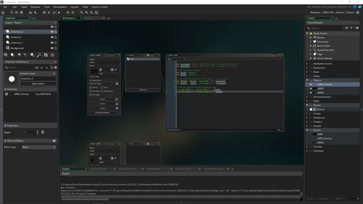Image resolution: width=363 pixels, height=204 pixels.
Task: Zoom out the workspace via toolbar
Action: [x=81, y=12]
